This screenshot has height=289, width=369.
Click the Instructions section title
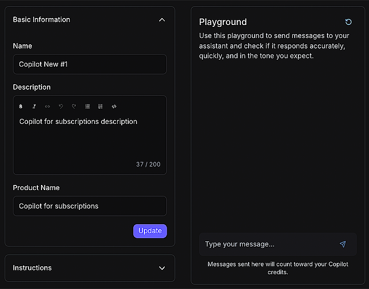pos(32,268)
